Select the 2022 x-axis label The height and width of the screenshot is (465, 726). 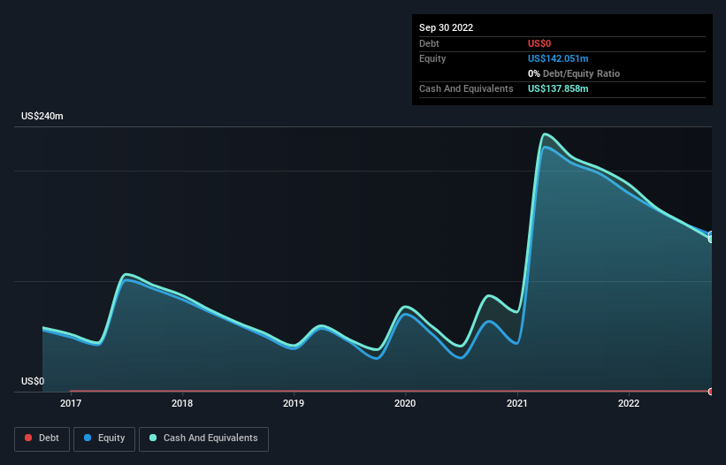click(629, 403)
